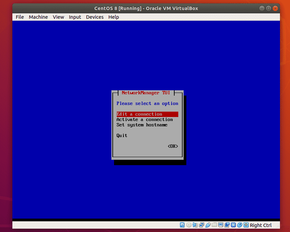Open the View menu

(x=58, y=17)
